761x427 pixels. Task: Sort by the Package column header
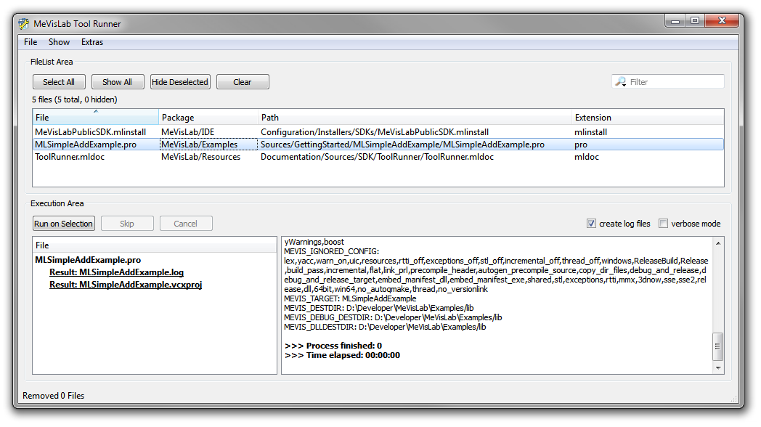point(208,117)
